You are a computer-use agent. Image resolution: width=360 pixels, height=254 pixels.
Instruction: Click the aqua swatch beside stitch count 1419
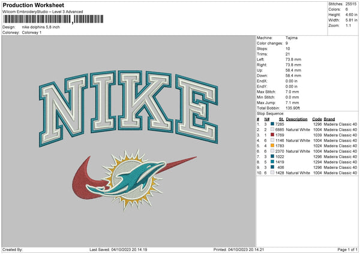272,162
